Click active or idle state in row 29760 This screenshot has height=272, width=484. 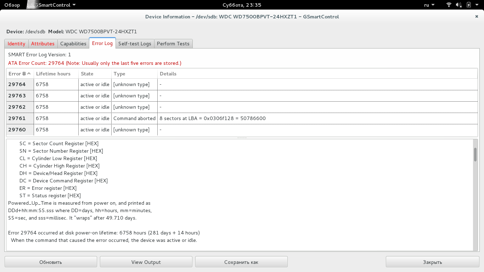point(95,130)
